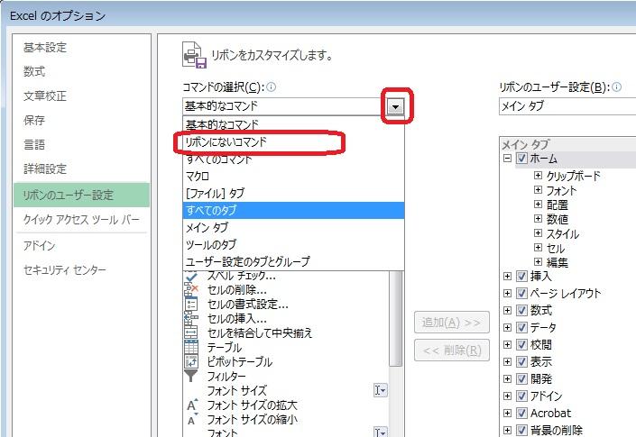This screenshot has width=636, height=437.
Task: Open the 言語 options category
Action: pyautogui.click(x=81, y=144)
